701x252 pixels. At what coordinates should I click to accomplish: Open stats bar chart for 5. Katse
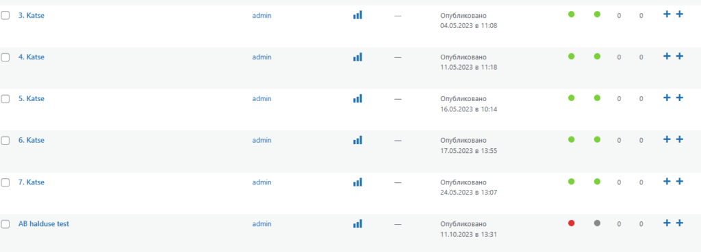(x=357, y=98)
